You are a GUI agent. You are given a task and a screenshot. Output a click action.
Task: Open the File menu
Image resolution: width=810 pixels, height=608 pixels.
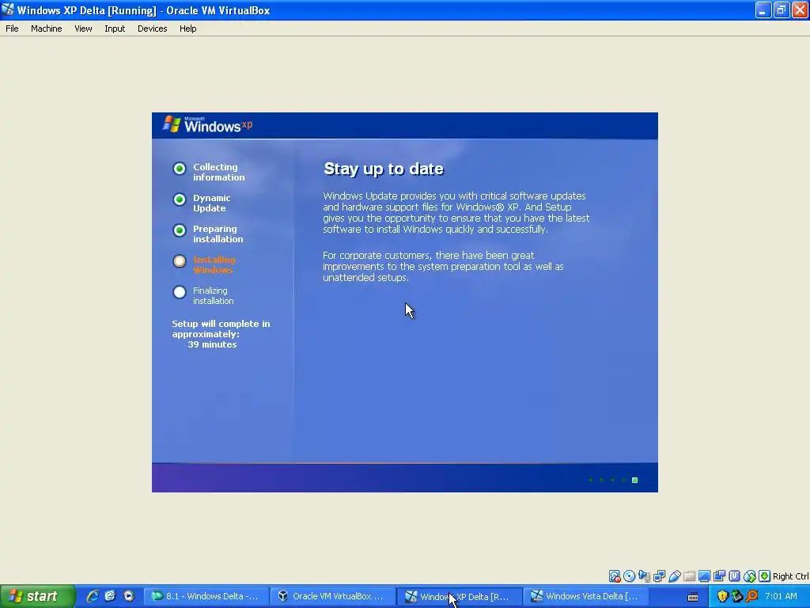[x=12, y=28]
